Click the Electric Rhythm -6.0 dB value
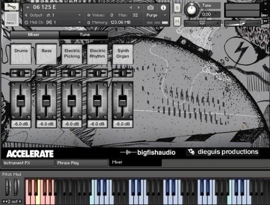270x205 pixels. (x=97, y=124)
